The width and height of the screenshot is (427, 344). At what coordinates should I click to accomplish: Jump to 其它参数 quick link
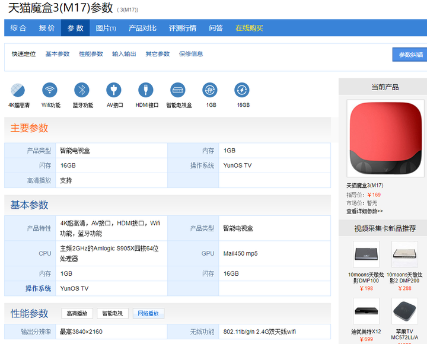(158, 54)
